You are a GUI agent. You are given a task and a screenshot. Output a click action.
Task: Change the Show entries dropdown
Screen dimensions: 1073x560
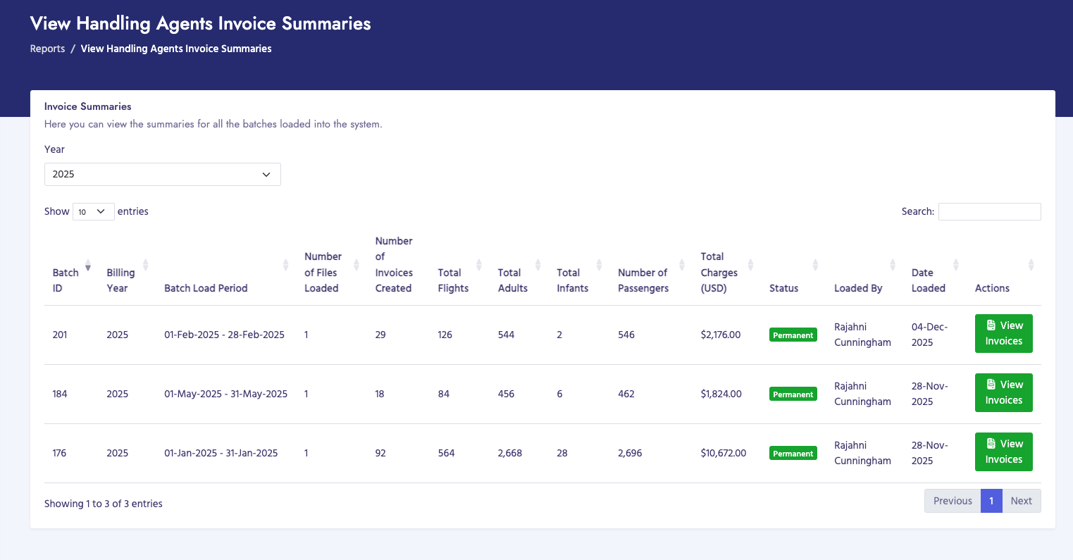[92, 211]
